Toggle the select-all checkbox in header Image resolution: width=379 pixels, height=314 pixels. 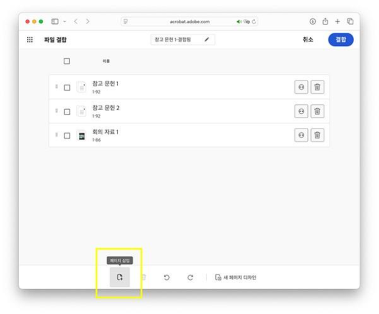[67, 61]
